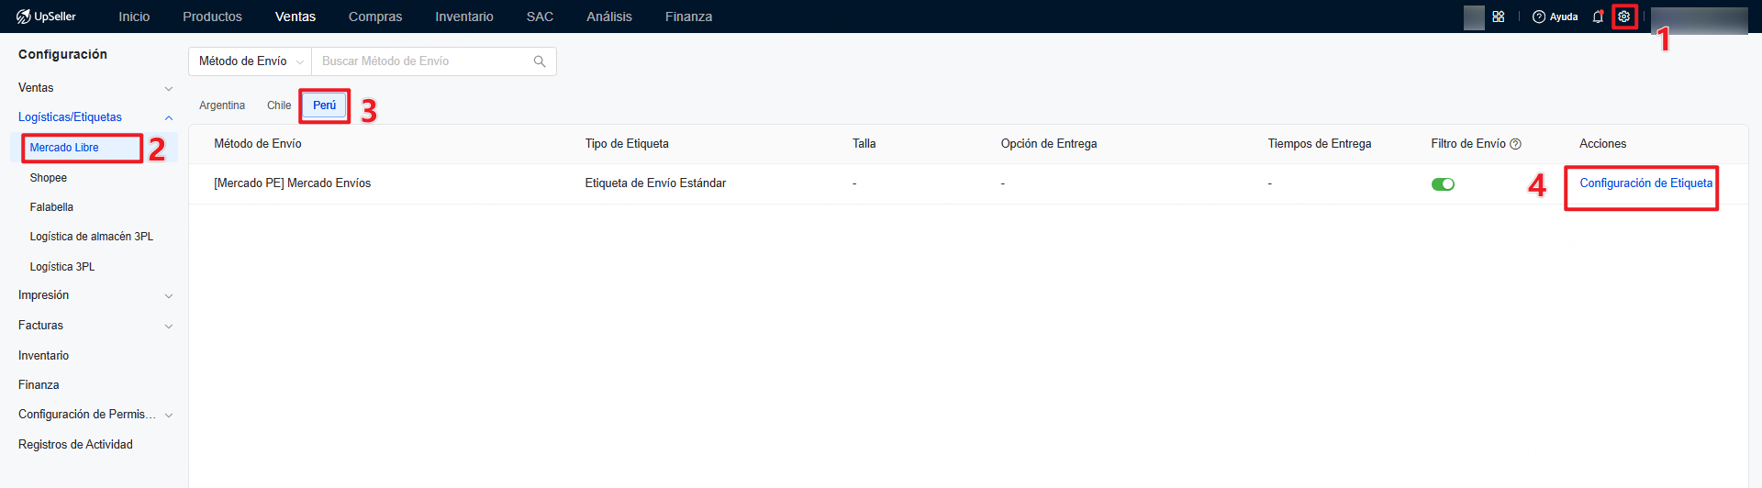
Task: Expand the Facturas section
Action: click(168, 327)
